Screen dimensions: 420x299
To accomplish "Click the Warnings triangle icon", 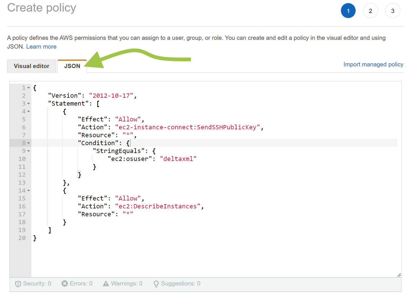I will click(x=106, y=283).
